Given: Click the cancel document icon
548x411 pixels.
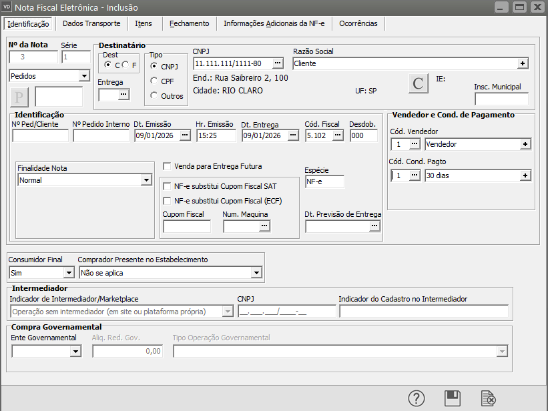Looking at the screenshot, I should [x=488, y=398].
